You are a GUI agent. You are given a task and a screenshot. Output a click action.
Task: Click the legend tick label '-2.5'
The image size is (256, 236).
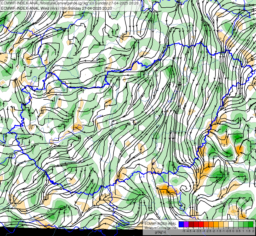[x=208, y=231]
